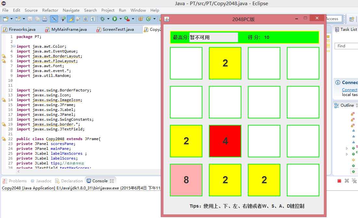Screen dimensions: 358x218
Task: Collapse the import block fold marker at line 3
Action: coord(14,46)
